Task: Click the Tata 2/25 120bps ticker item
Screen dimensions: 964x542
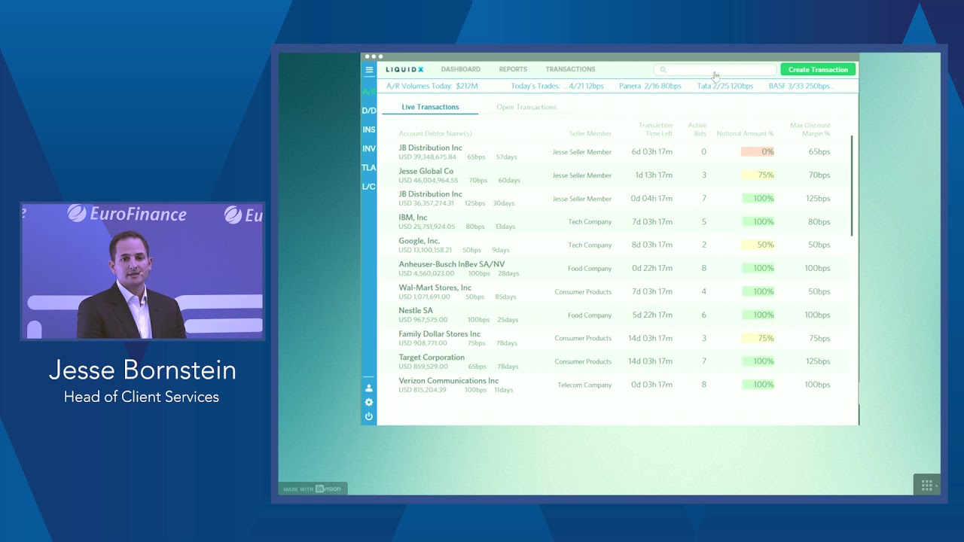Action: coord(725,86)
